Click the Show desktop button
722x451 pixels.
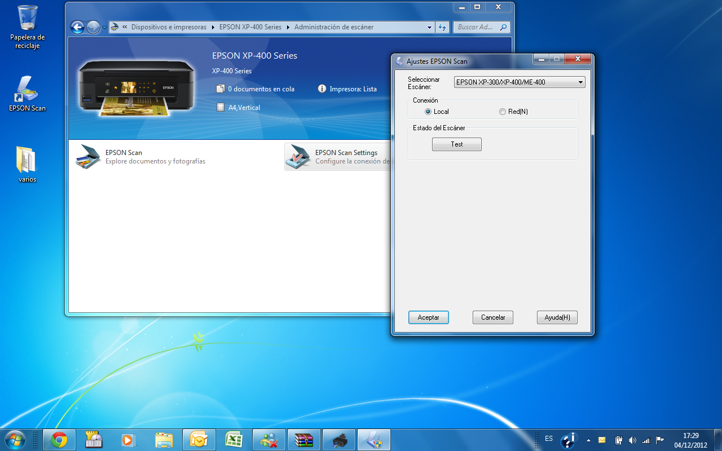(x=717, y=440)
